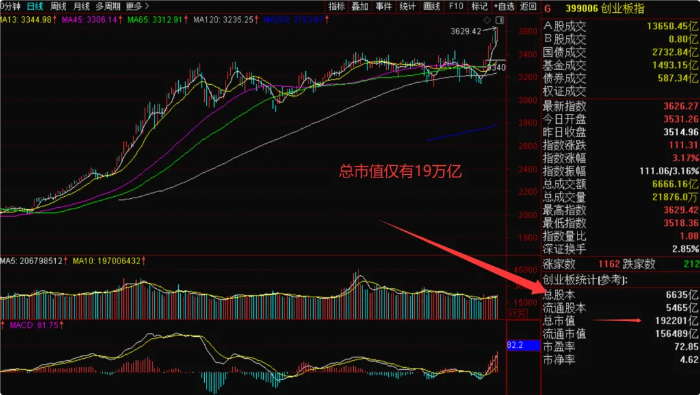The width and height of the screenshot is (700, 395).
Task: Click the 标记 mark button
Action: (480, 6)
